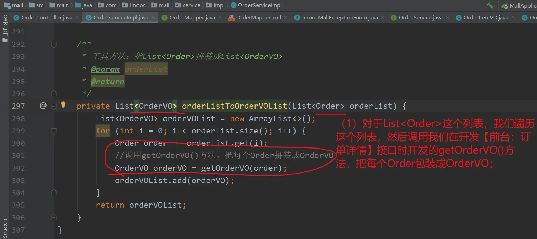Click the getOrderVO(order) call on line 302
The image size is (537, 239).
[x=241, y=168]
